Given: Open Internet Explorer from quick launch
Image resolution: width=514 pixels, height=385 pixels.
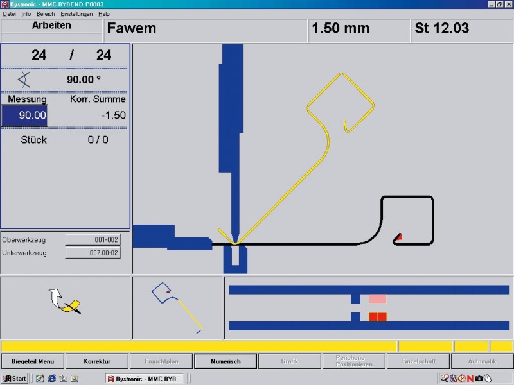Looking at the screenshot, I should point(51,379).
